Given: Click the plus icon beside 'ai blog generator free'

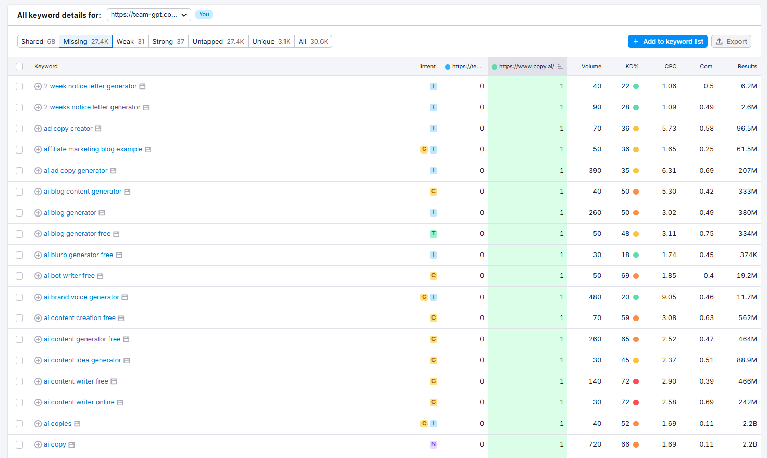Looking at the screenshot, I should (x=38, y=234).
